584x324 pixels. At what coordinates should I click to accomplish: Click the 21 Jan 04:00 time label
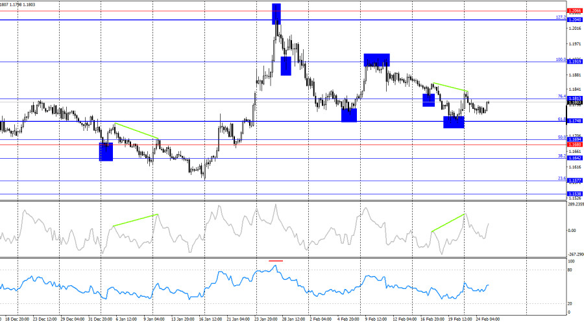tap(237, 319)
